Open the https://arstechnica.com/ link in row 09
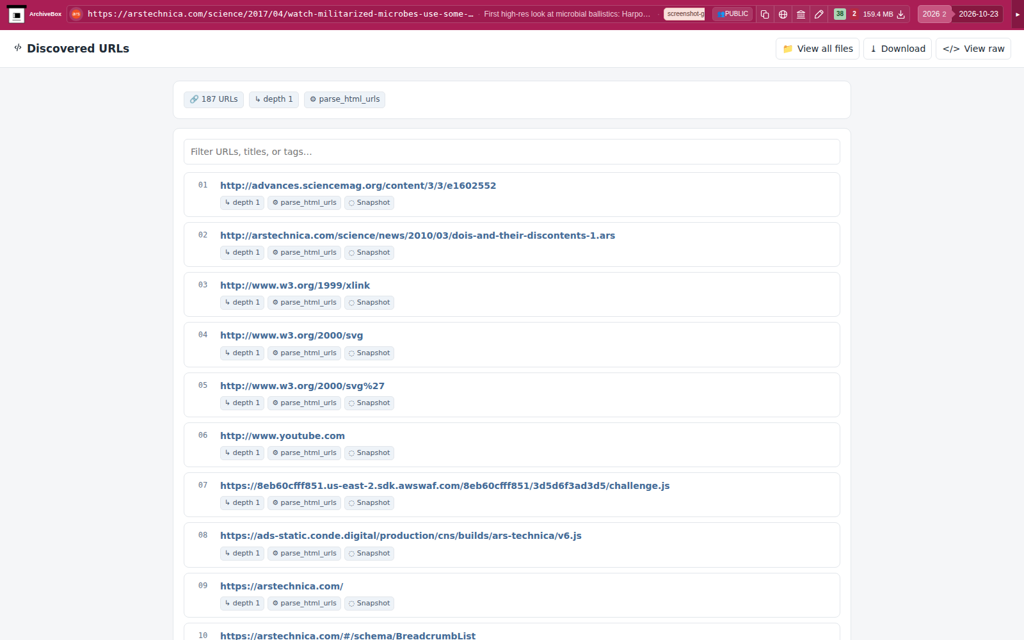This screenshot has width=1024, height=640. tap(282, 586)
